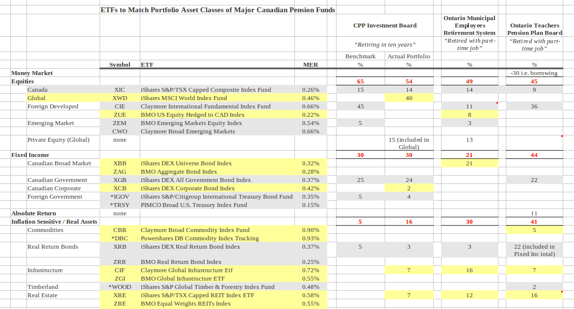Click the '0.90%' MER cell
574x309 pixels.
(311, 230)
